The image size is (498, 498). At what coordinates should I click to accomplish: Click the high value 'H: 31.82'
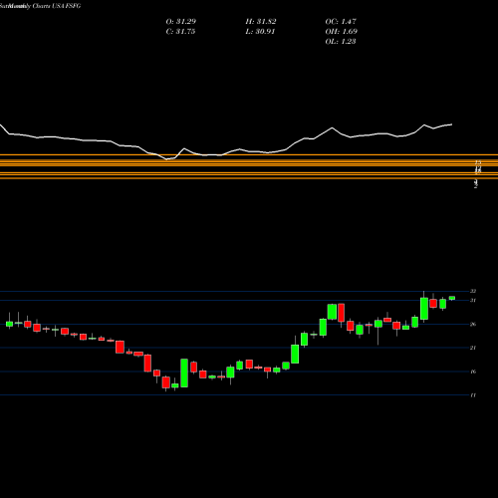coord(261,21)
